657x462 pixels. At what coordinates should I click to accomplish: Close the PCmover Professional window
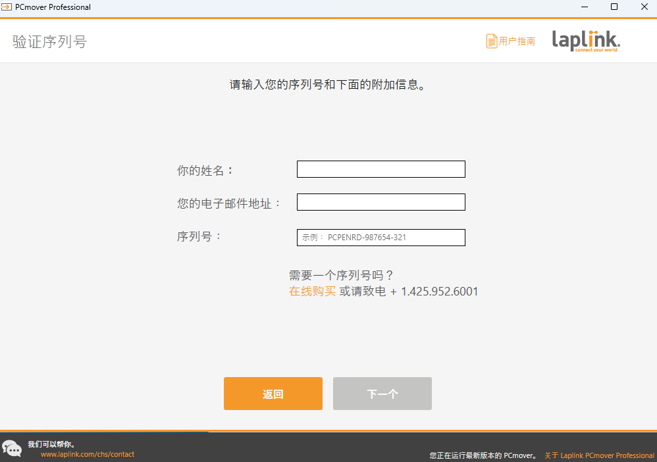pyautogui.click(x=644, y=7)
